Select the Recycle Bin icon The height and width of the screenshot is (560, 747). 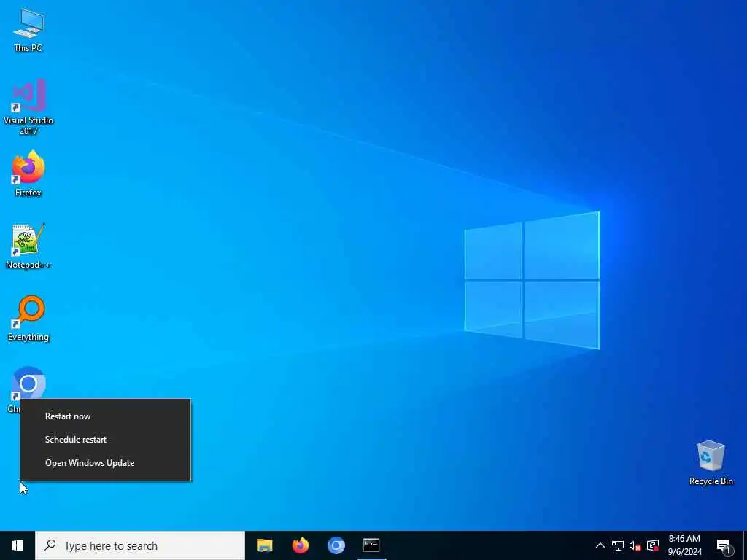(711, 463)
